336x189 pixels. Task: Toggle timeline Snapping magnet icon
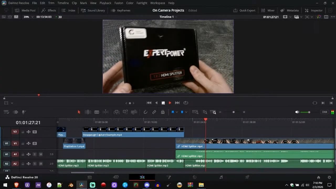tap(145, 112)
